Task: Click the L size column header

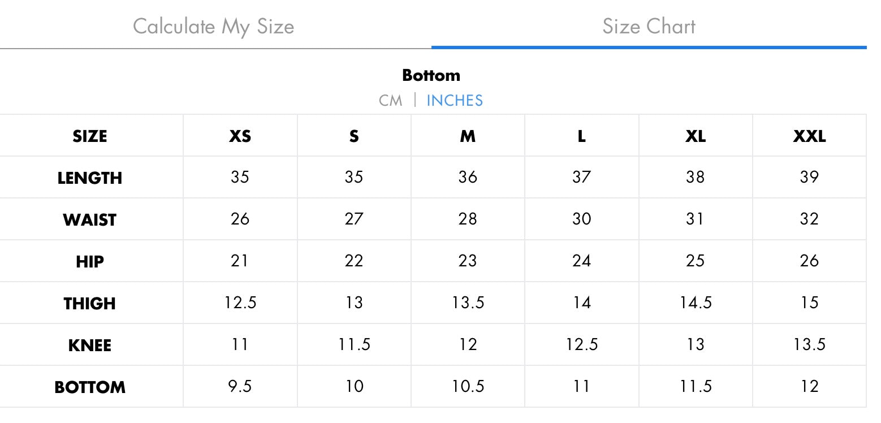Action: 581,136
